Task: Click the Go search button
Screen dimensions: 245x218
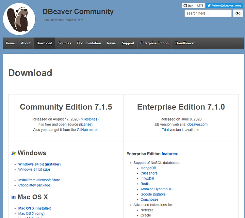Action: point(238,13)
